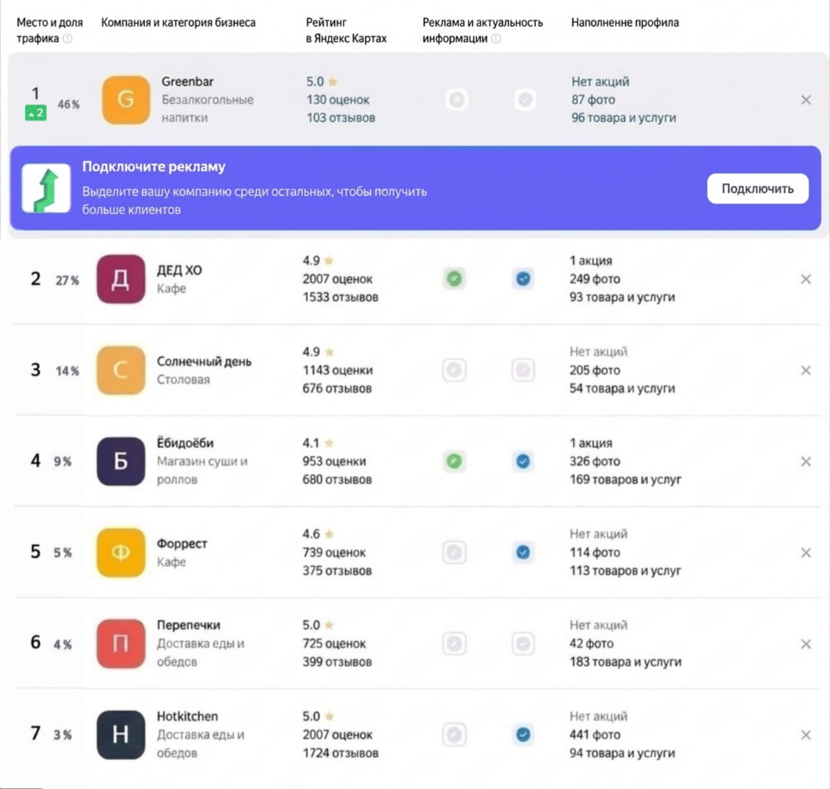Click the green rank change badge '2'
830x789 pixels.
pyautogui.click(x=36, y=113)
